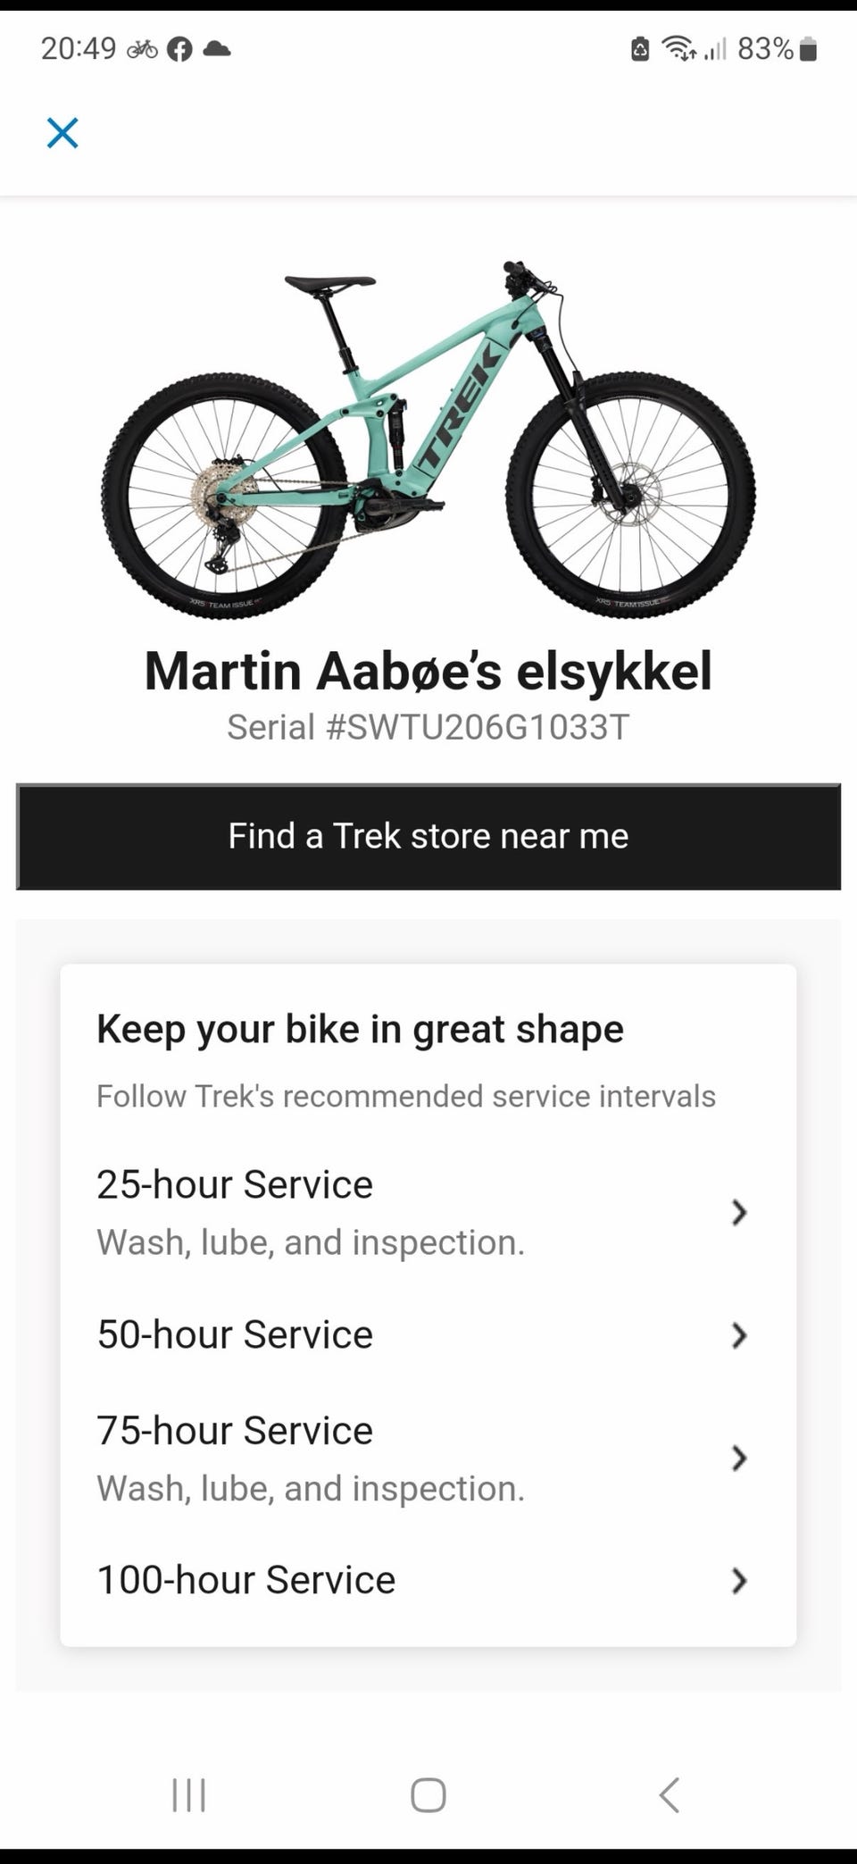Screen dimensions: 857x1864
Task: Tap the serial number text
Action: [428, 727]
